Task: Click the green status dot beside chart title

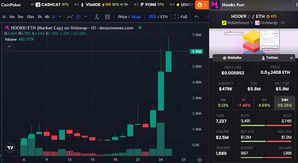Action: pyautogui.click(x=140, y=28)
